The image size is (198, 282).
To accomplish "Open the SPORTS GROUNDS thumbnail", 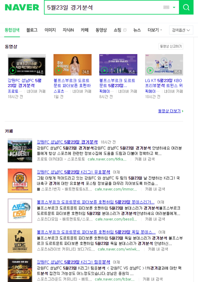I will 20,270.
